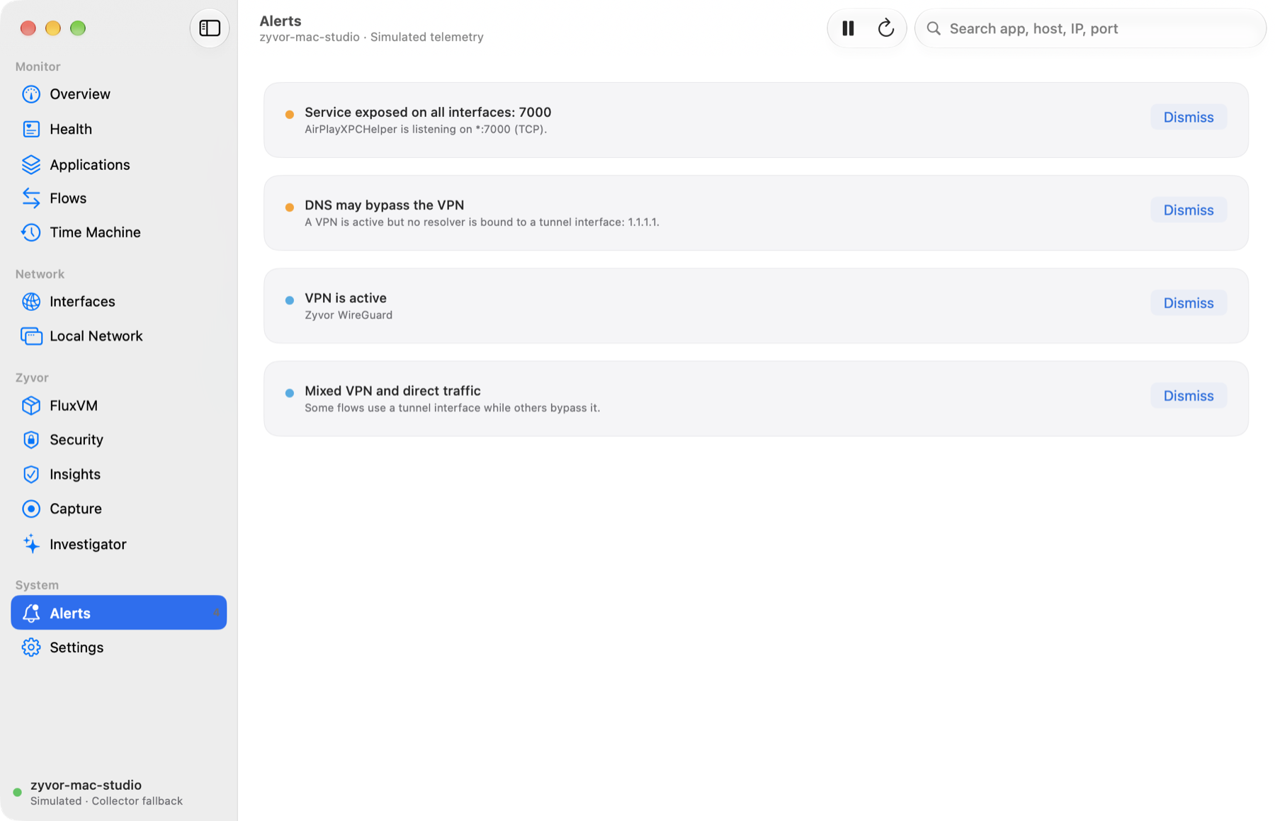
Task: Click the "DNS may bypass the VPN" title
Action: pyautogui.click(x=385, y=205)
